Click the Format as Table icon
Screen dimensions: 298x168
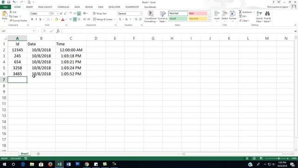[x=163, y=14]
